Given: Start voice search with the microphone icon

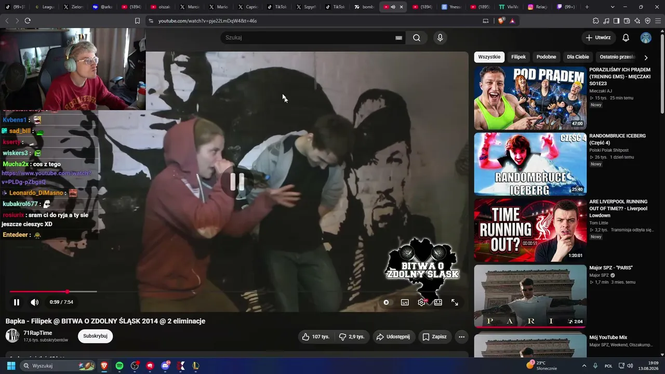Looking at the screenshot, I should 440,37.
